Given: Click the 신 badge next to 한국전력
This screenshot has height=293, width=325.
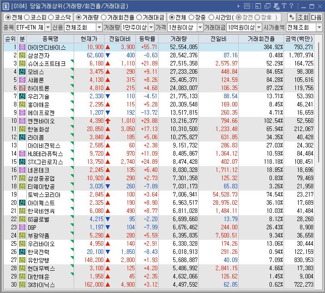Looking at the screenshot, I should tap(22, 252).
